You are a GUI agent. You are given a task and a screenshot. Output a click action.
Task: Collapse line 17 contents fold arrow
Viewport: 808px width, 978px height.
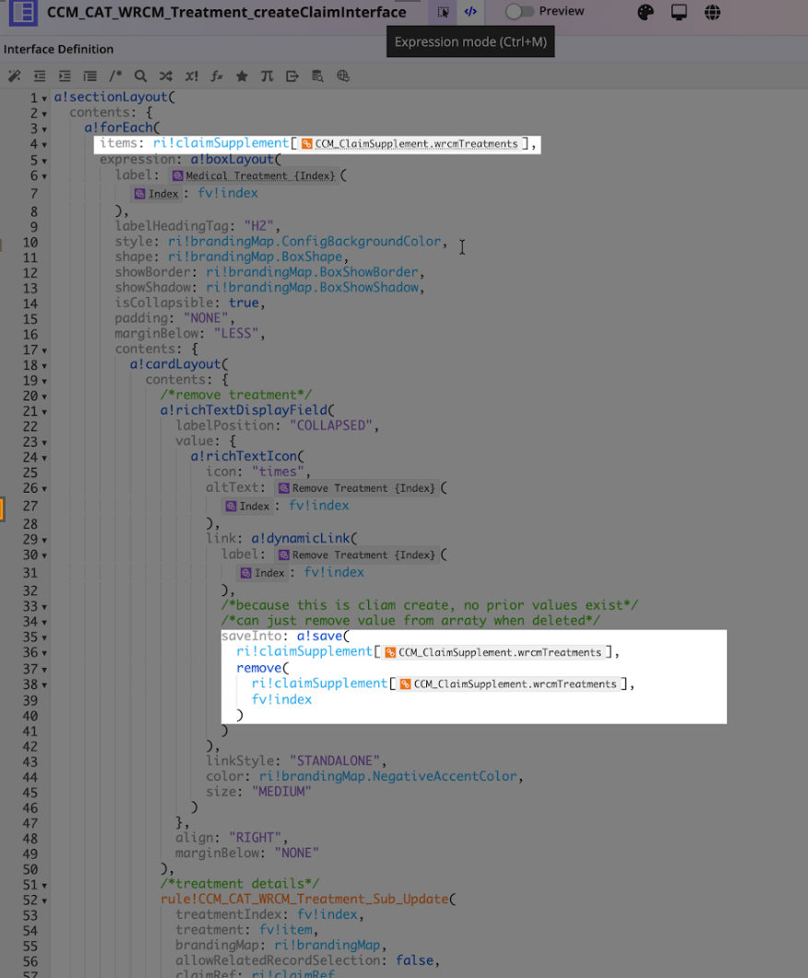pyautogui.click(x=44, y=351)
